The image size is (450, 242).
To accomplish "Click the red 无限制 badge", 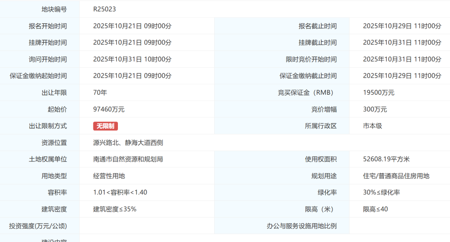I will pos(105,126).
